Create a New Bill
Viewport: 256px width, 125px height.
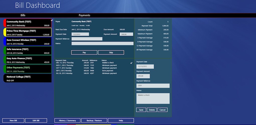tap(13, 121)
